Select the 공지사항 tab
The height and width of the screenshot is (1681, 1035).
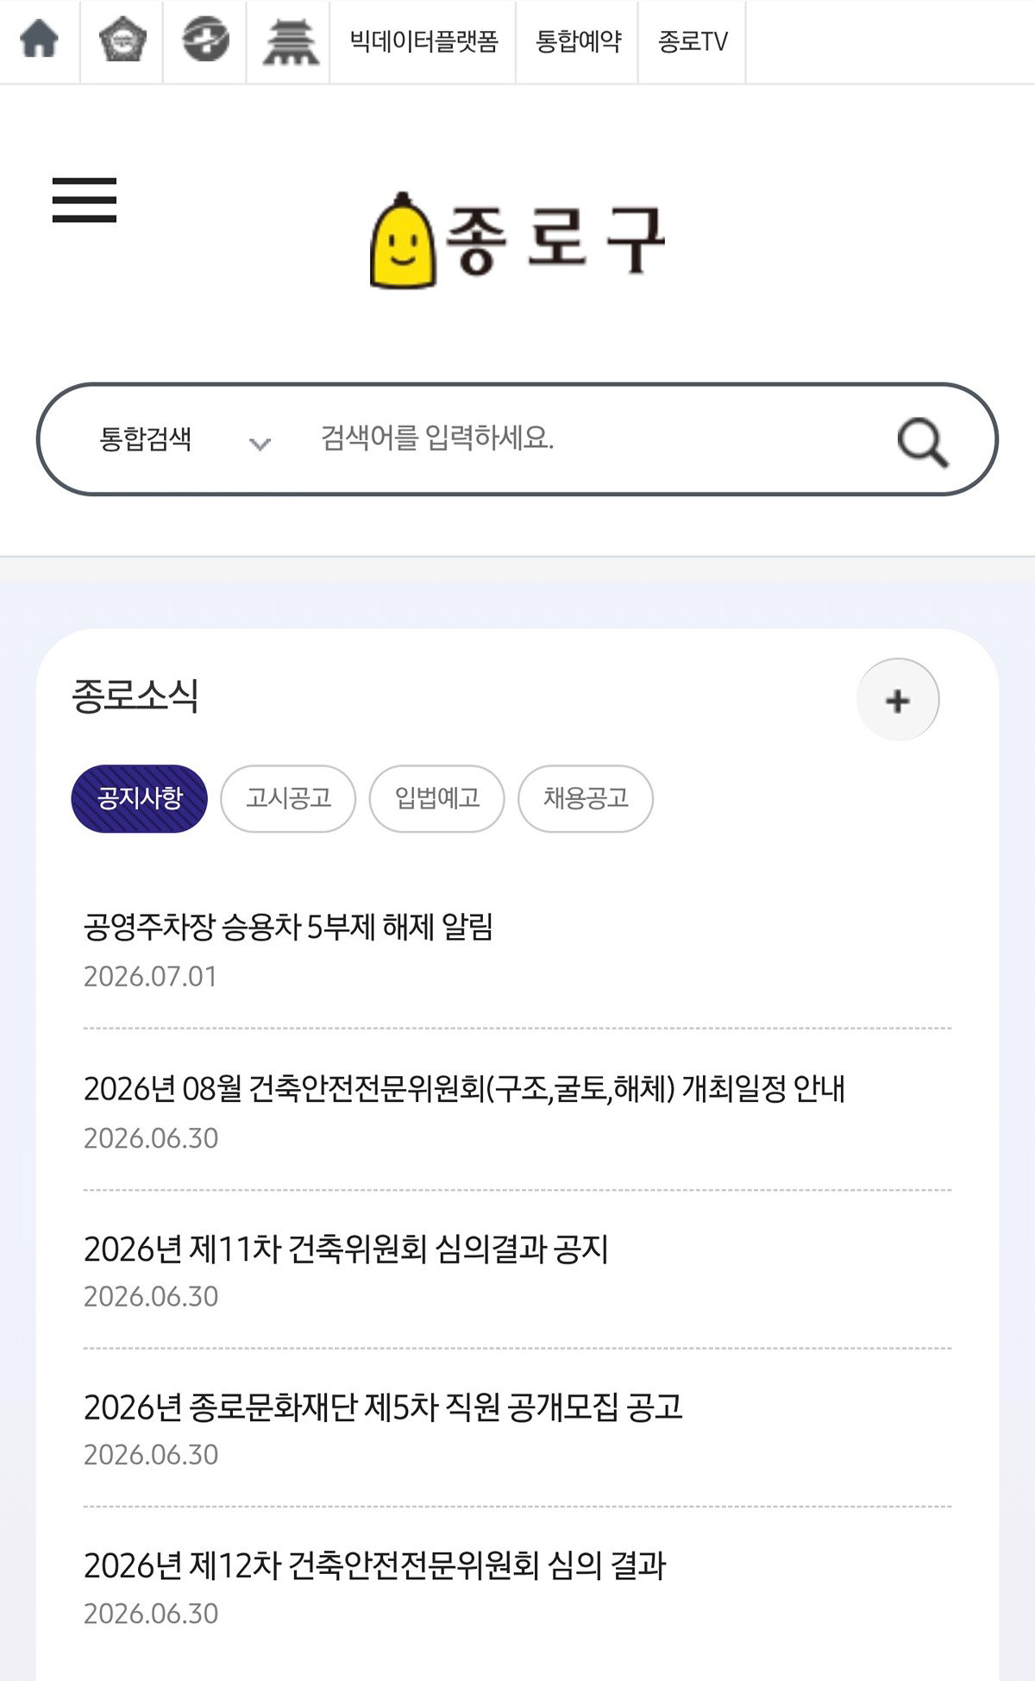(x=140, y=798)
